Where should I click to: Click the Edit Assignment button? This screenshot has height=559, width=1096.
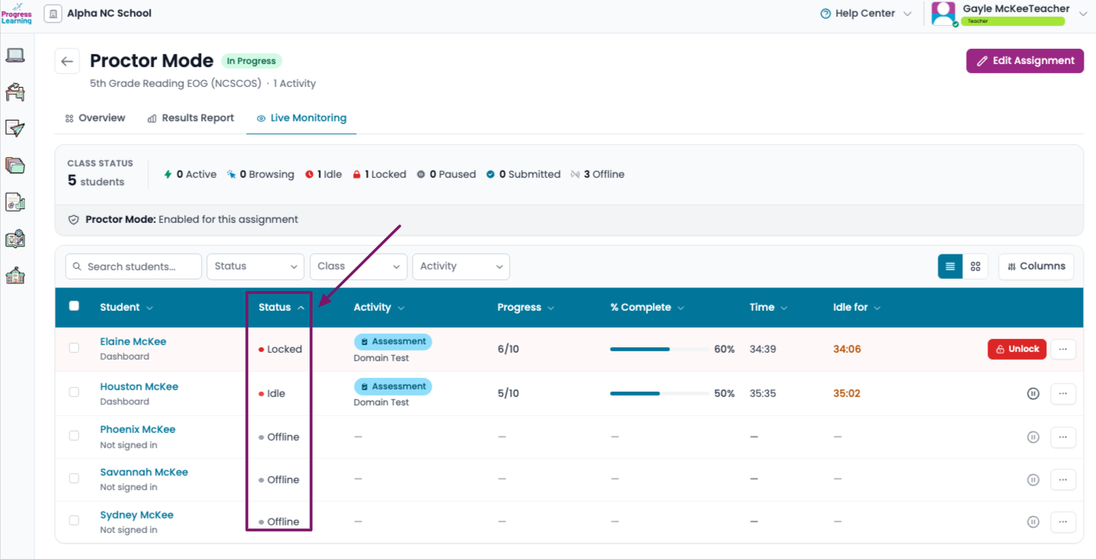1025,61
